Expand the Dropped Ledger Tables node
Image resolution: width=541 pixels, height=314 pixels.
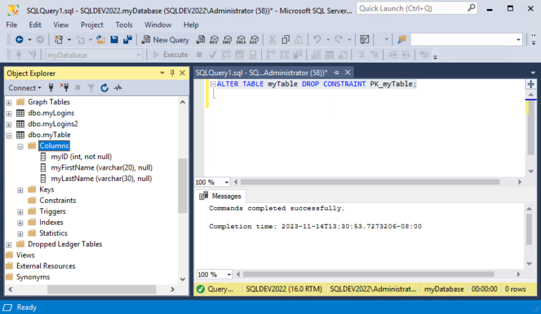coord(9,245)
